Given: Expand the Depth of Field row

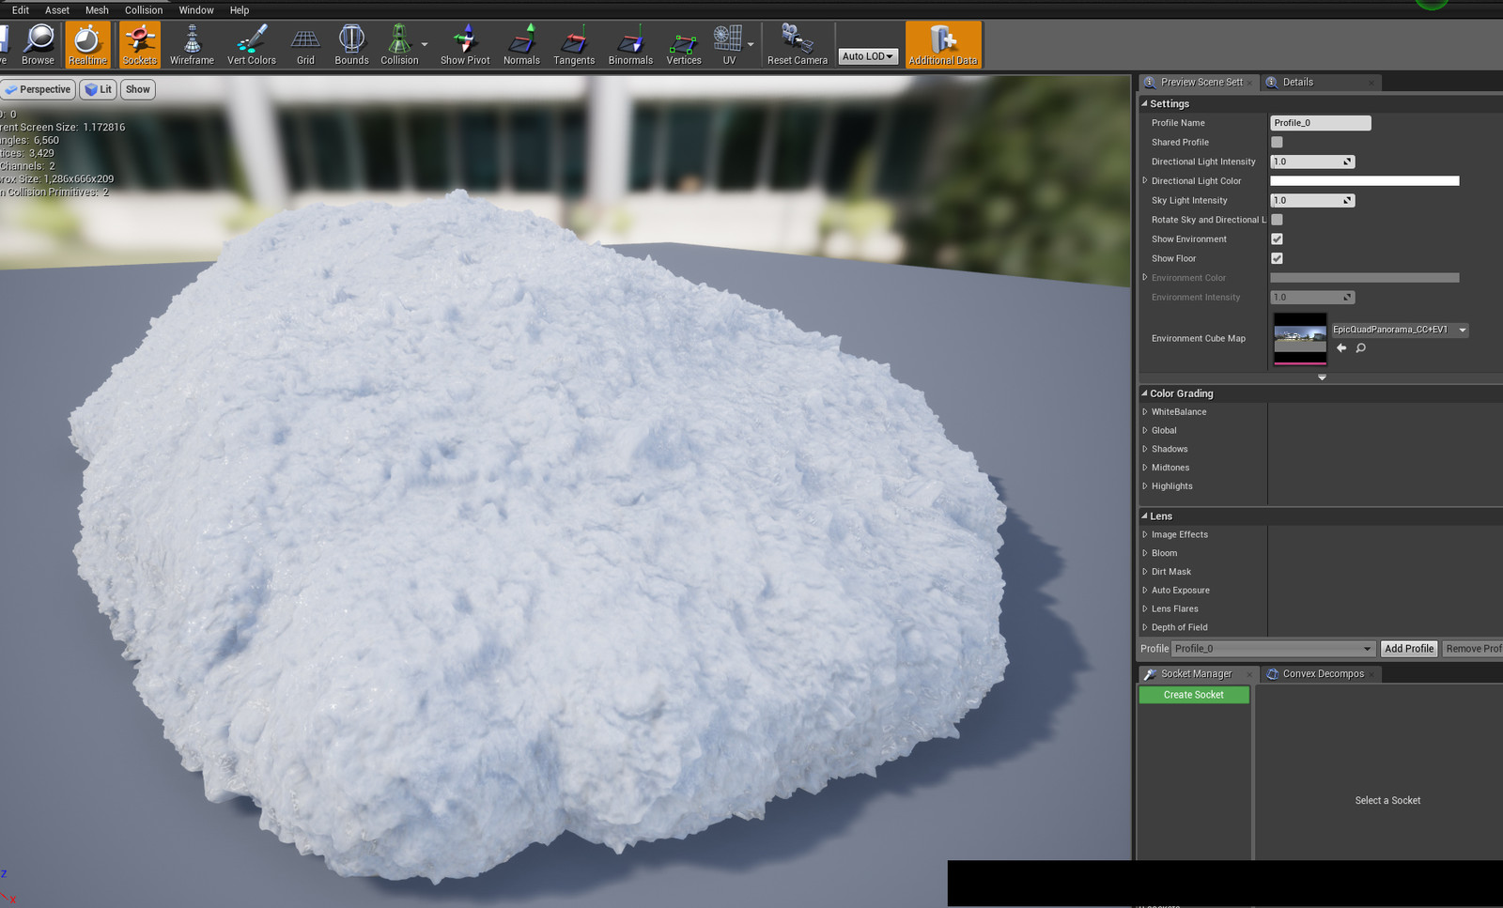Looking at the screenshot, I should pyautogui.click(x=1145, y=627).
